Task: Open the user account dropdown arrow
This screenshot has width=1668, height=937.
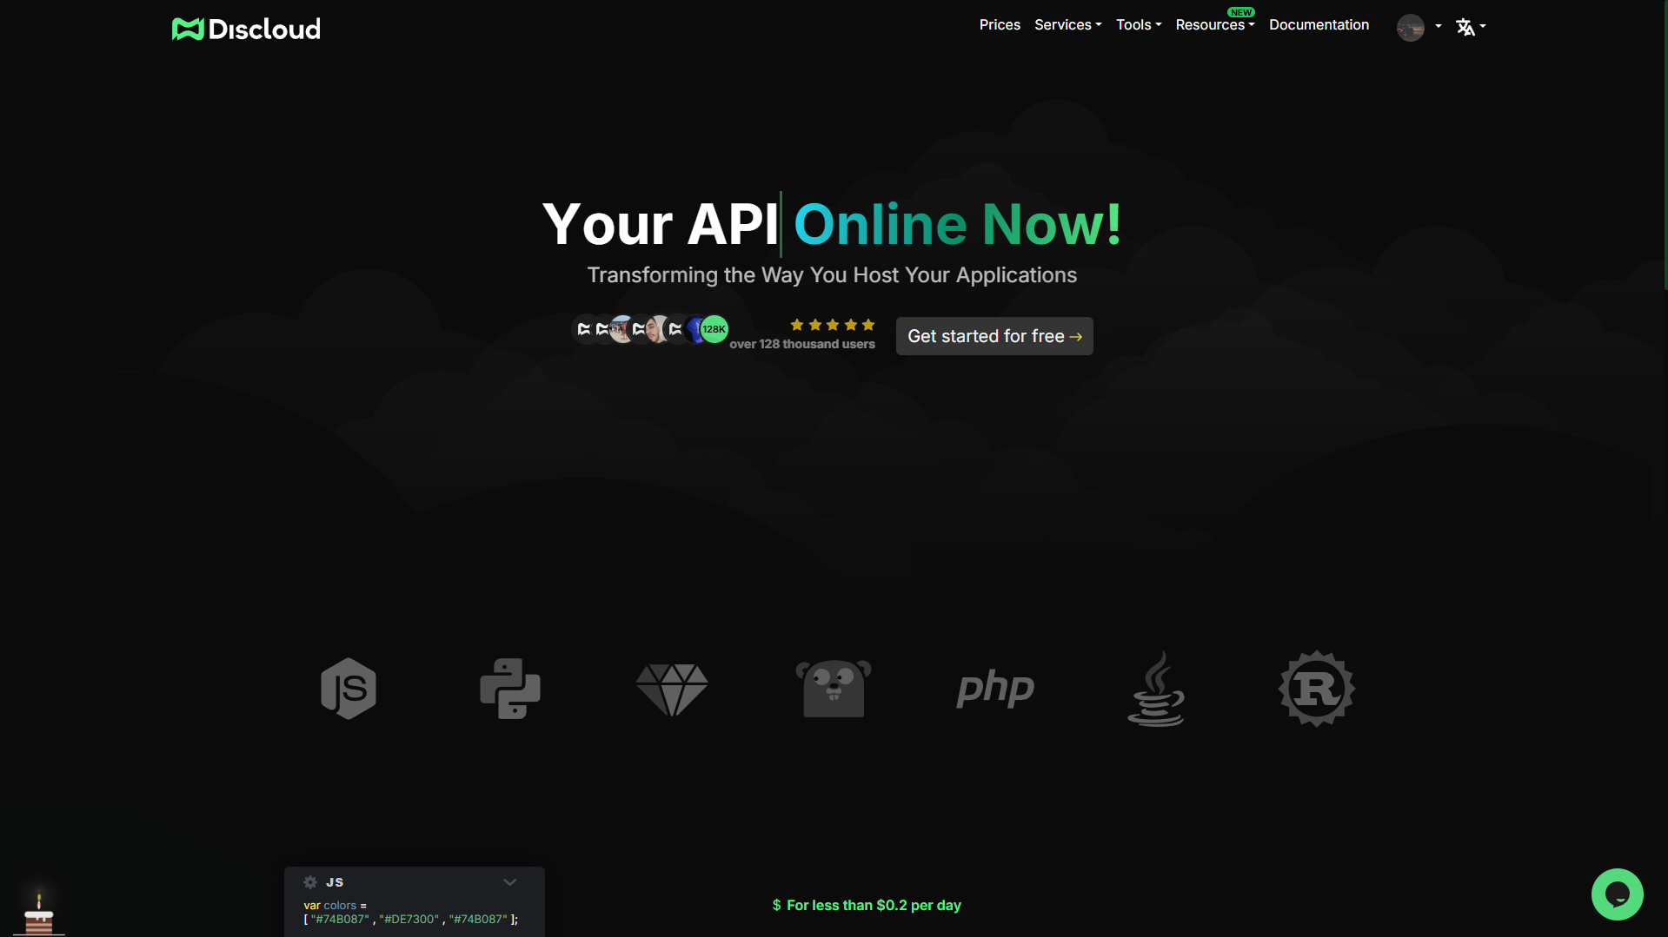Action: pos(1439,27)
